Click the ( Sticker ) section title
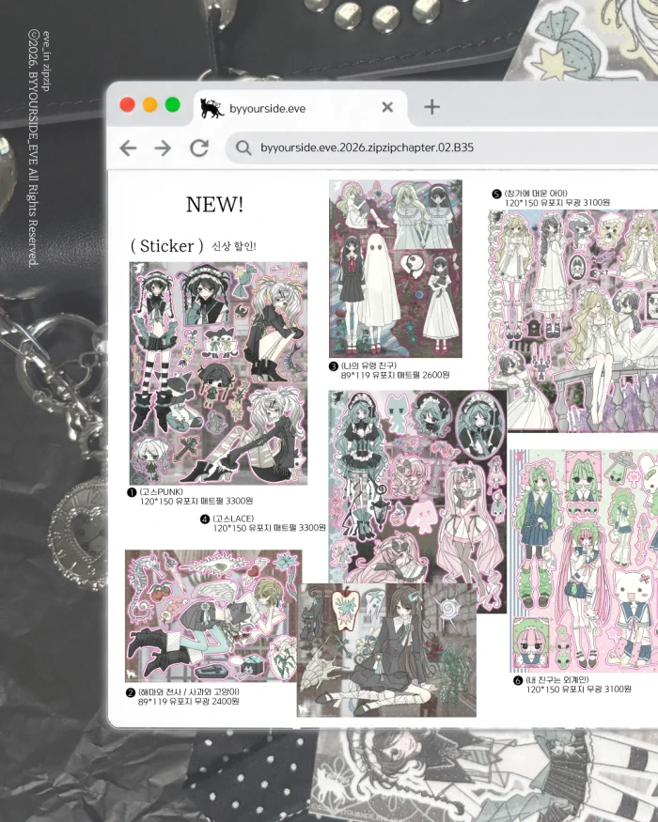 click(166, 246)
